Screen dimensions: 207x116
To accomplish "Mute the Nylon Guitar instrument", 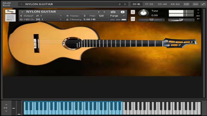I will (x=133, y=19).
